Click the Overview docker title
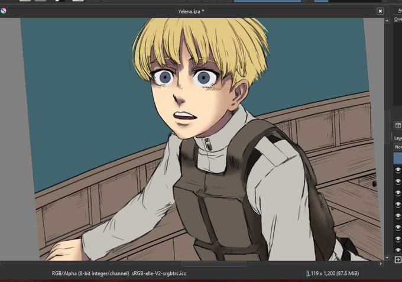Image resolution: width=402 pixels, height=282 pixels. point(398,20)
